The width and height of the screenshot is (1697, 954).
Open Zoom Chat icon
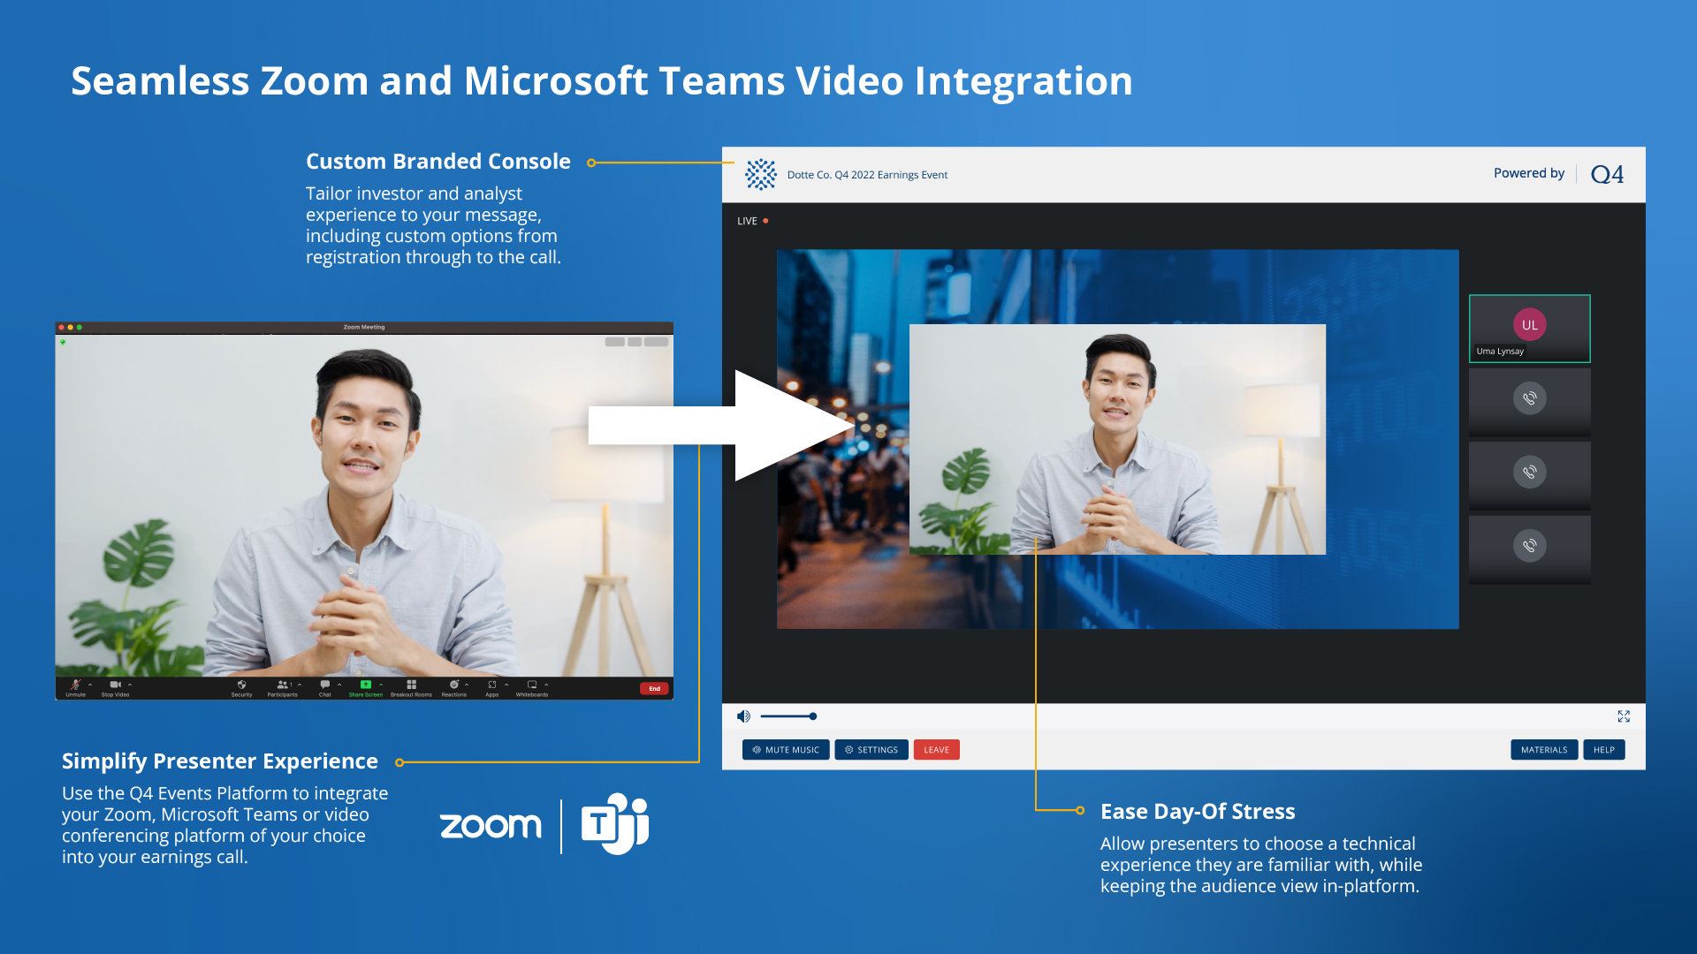pyautogui.click(x=324, y=685)
